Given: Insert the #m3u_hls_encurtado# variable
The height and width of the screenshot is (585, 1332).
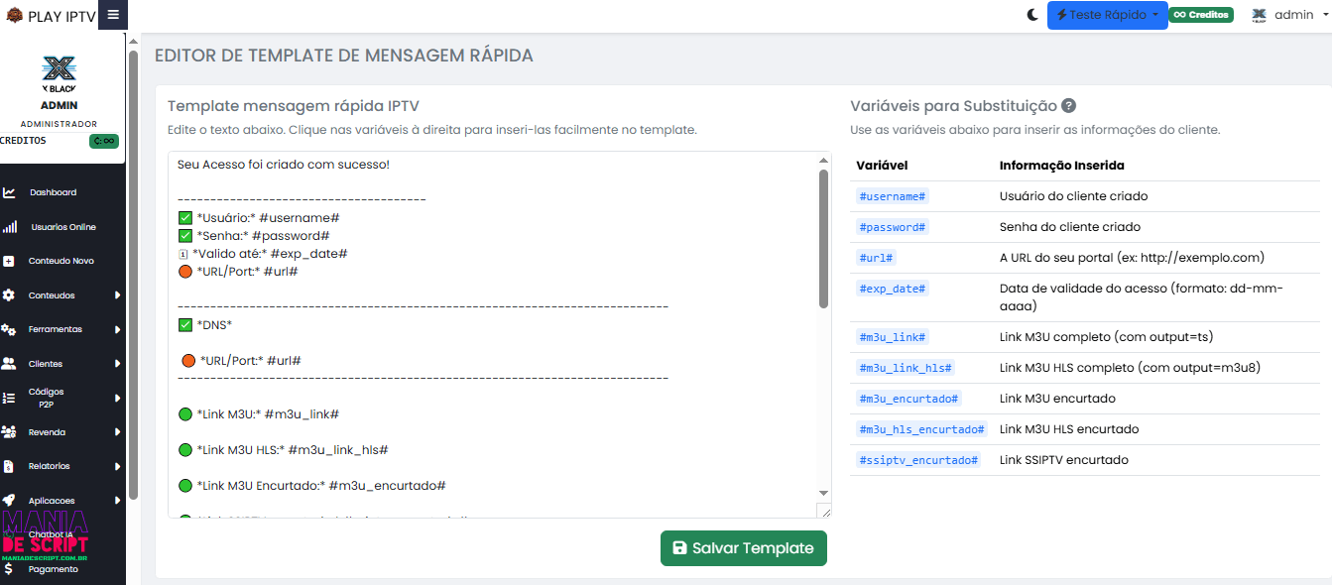Looking at the screenshot, I should 921,429.
